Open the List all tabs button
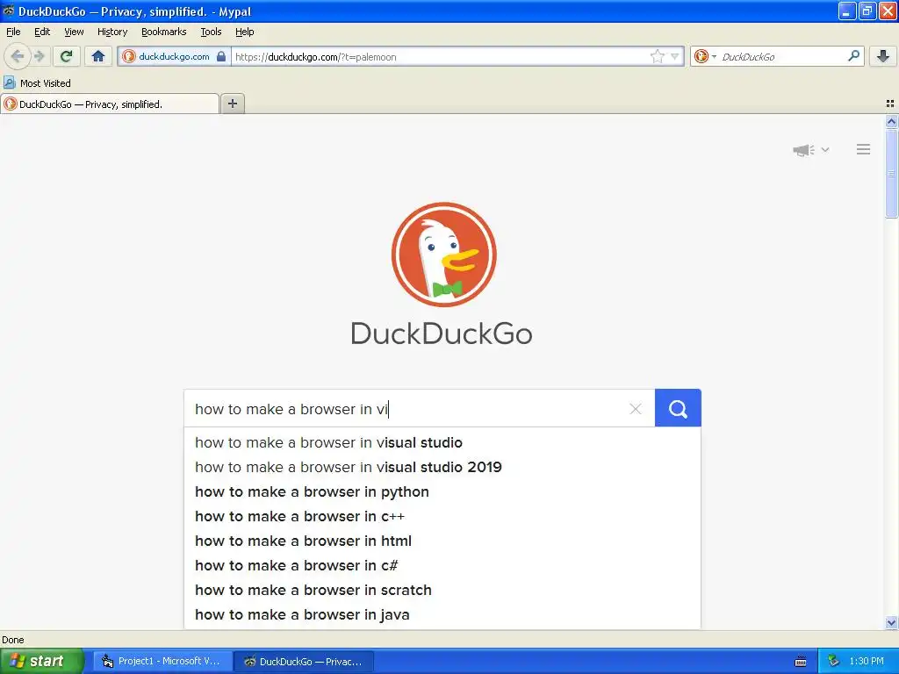899x674 pixels. tap(890, 104)
